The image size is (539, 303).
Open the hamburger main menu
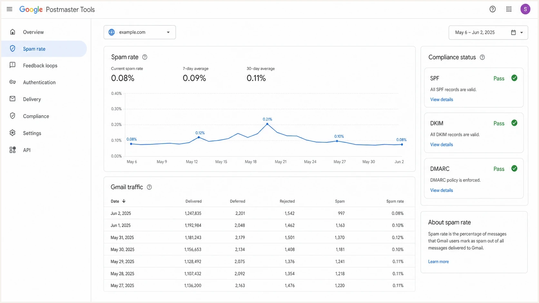[x=9, y=9]
